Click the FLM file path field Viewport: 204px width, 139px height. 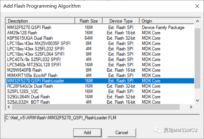(102, 118)
